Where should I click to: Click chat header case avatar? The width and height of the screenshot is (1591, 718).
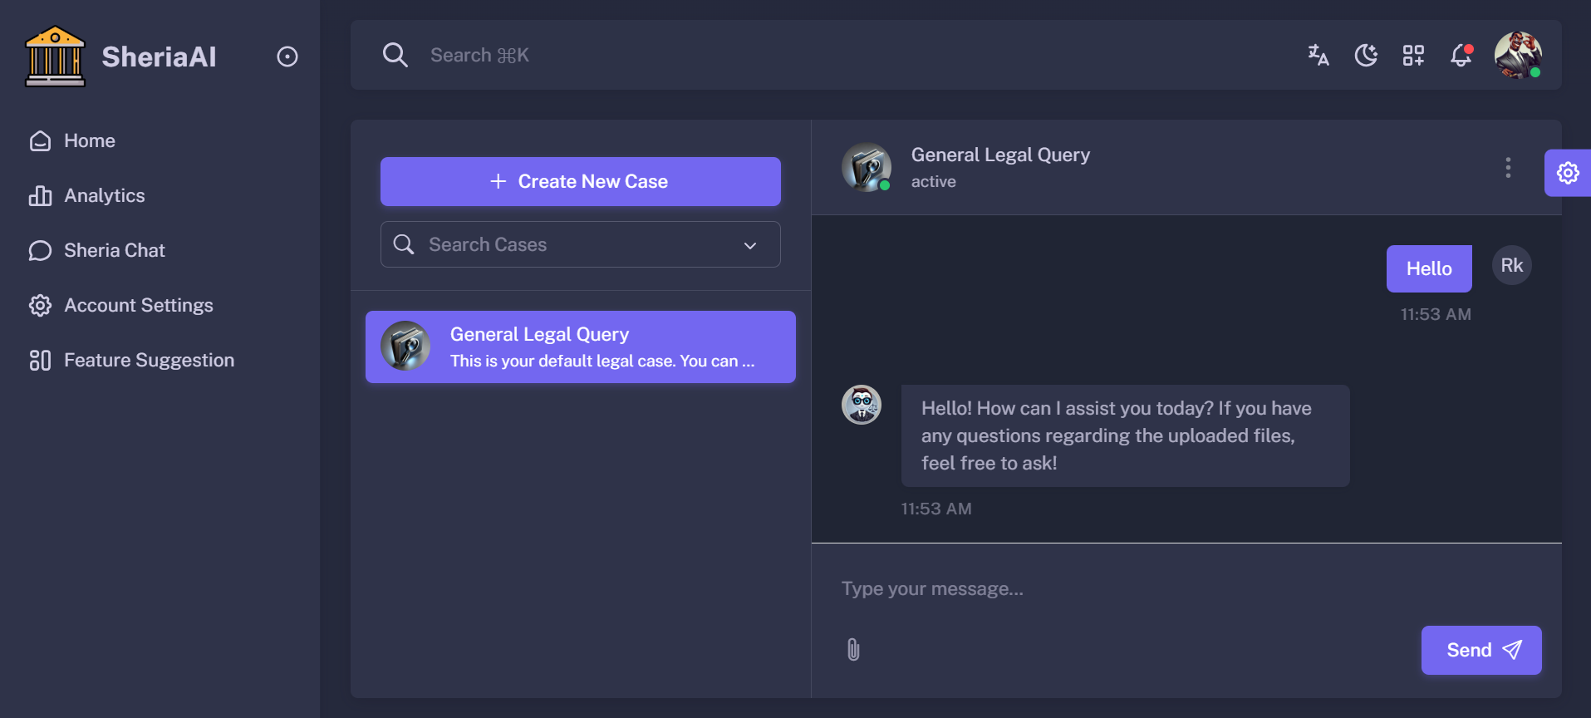point(867,167)
